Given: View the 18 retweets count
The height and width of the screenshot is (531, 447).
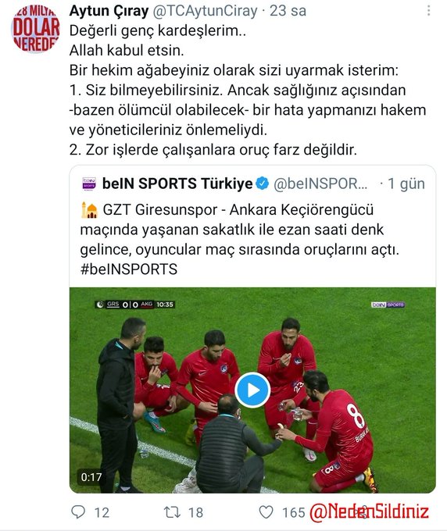Looking at the screenshot, I should [195, 512].
